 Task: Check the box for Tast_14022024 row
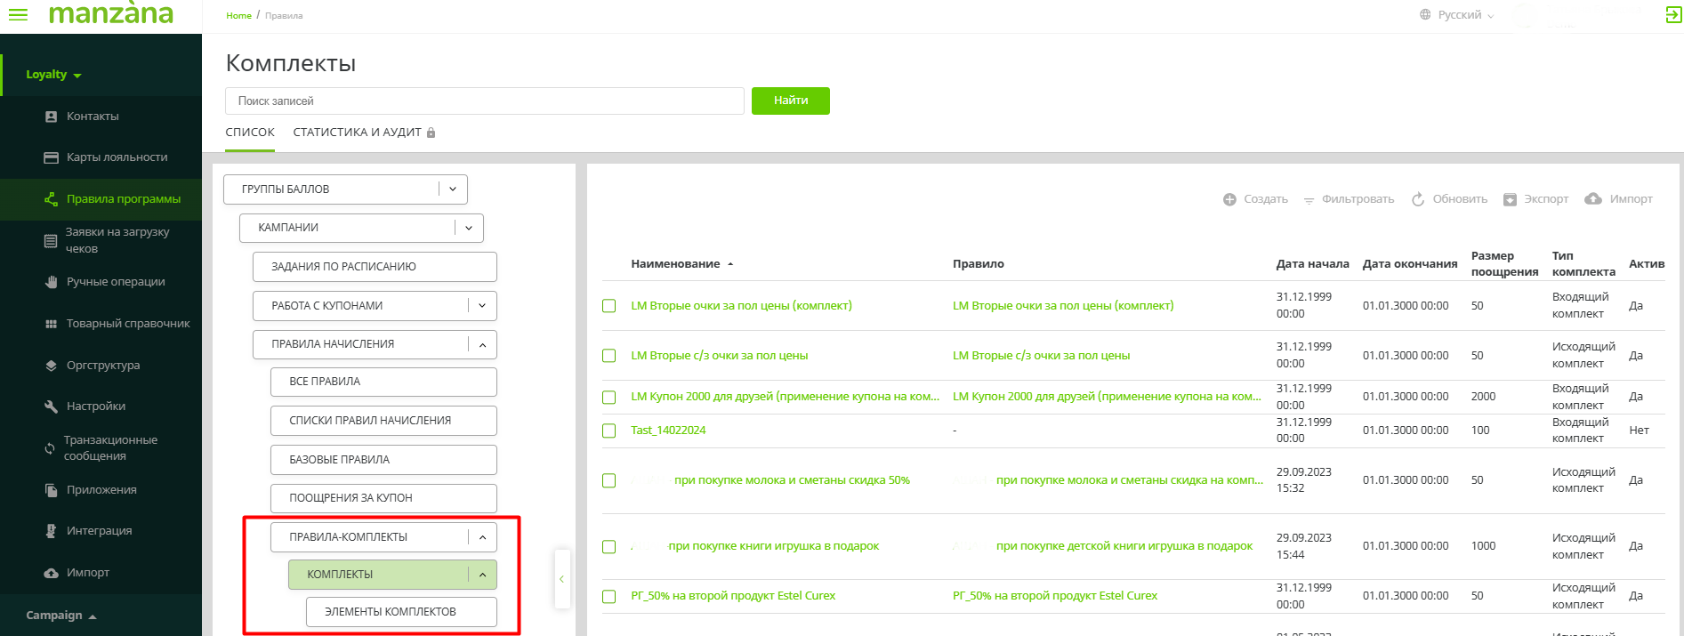(x=609, y=431)
